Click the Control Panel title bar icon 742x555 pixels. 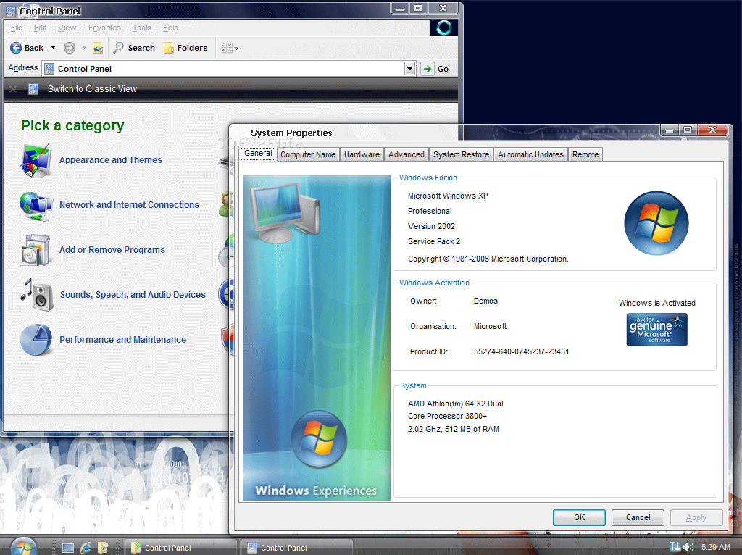[11, 10]
